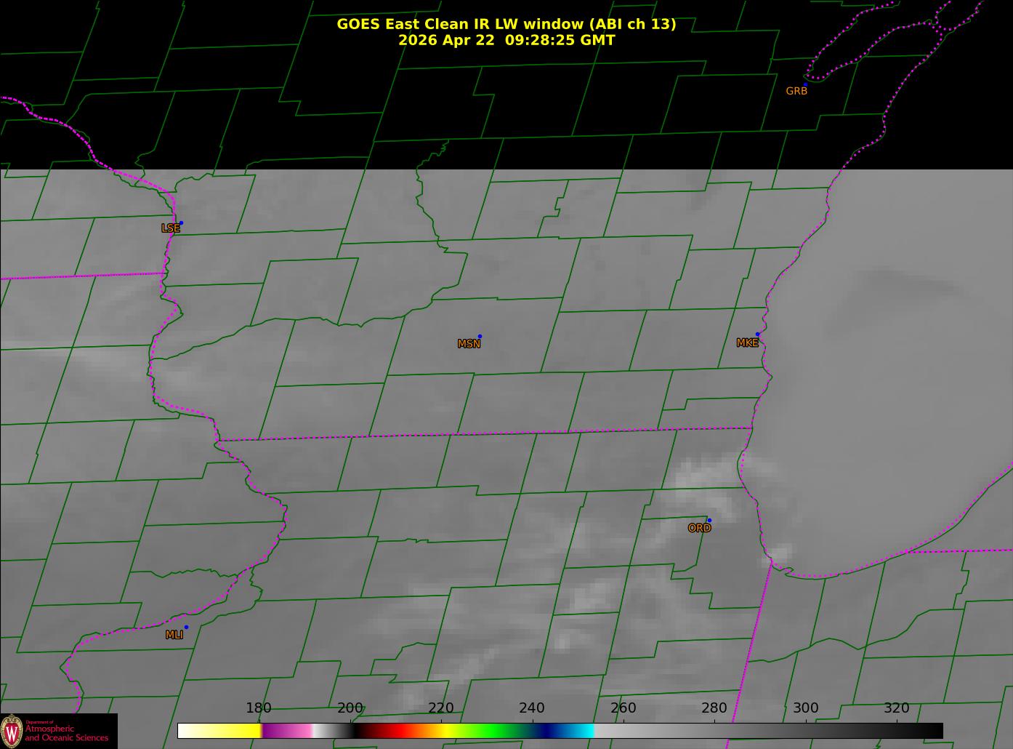This screenshot has width=1013, height=749.
Task: Click the MKE station marker dot
Action: point(757,335)
